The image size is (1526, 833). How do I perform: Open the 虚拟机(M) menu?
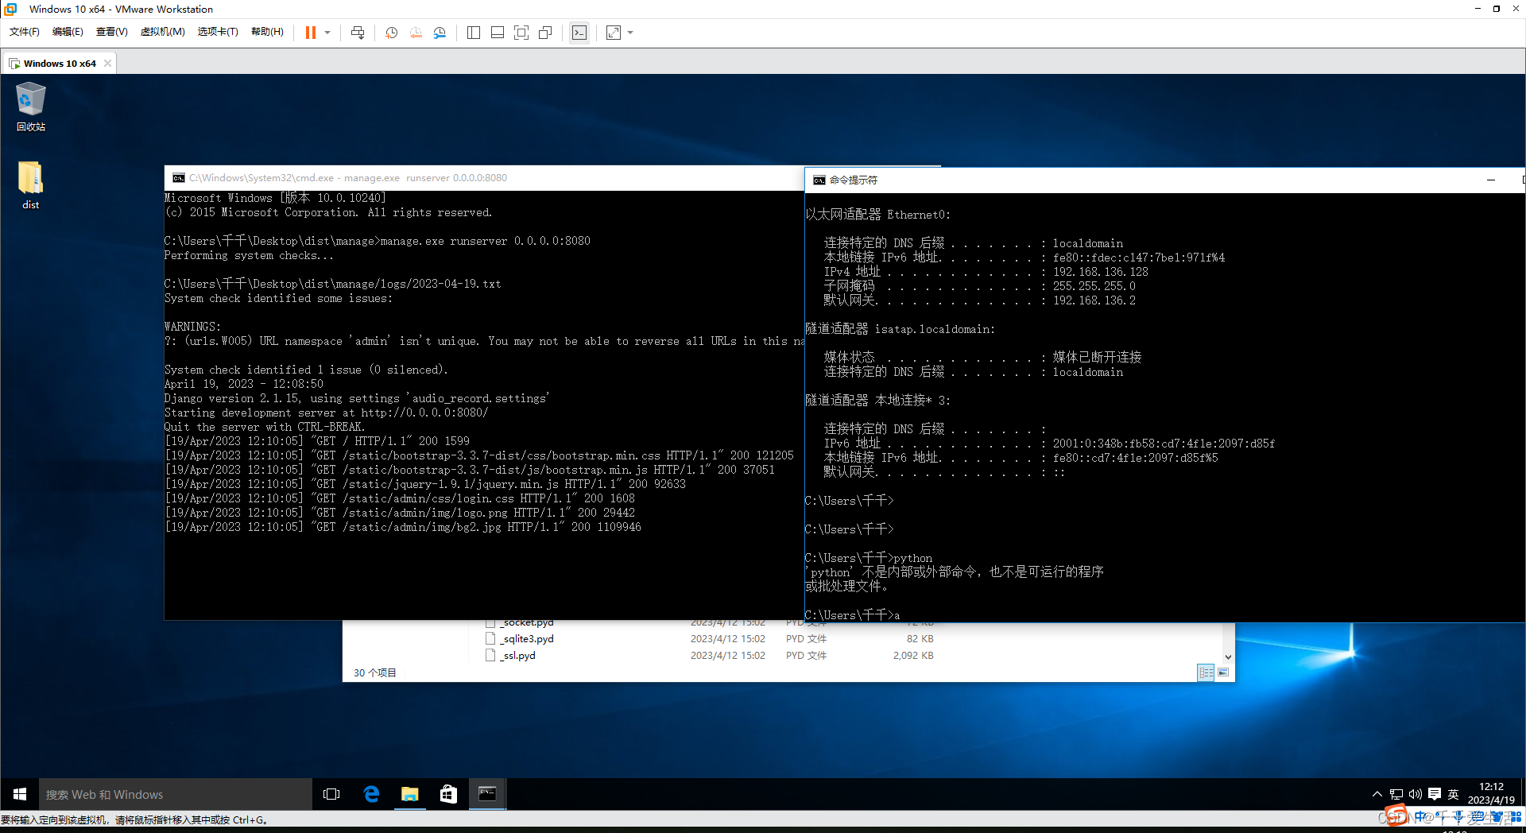[x=162, y=32]
